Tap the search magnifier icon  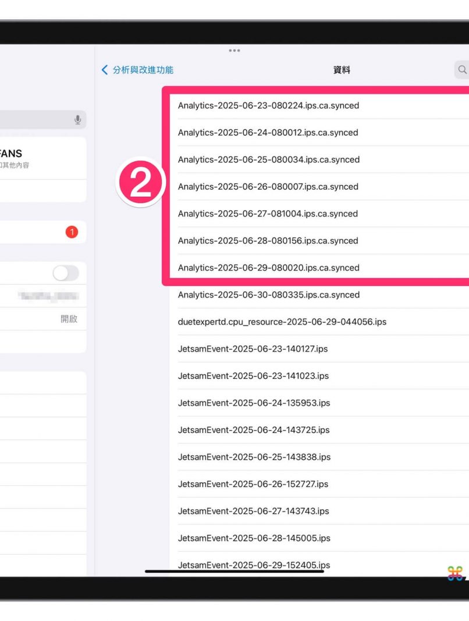click(462, 70)
